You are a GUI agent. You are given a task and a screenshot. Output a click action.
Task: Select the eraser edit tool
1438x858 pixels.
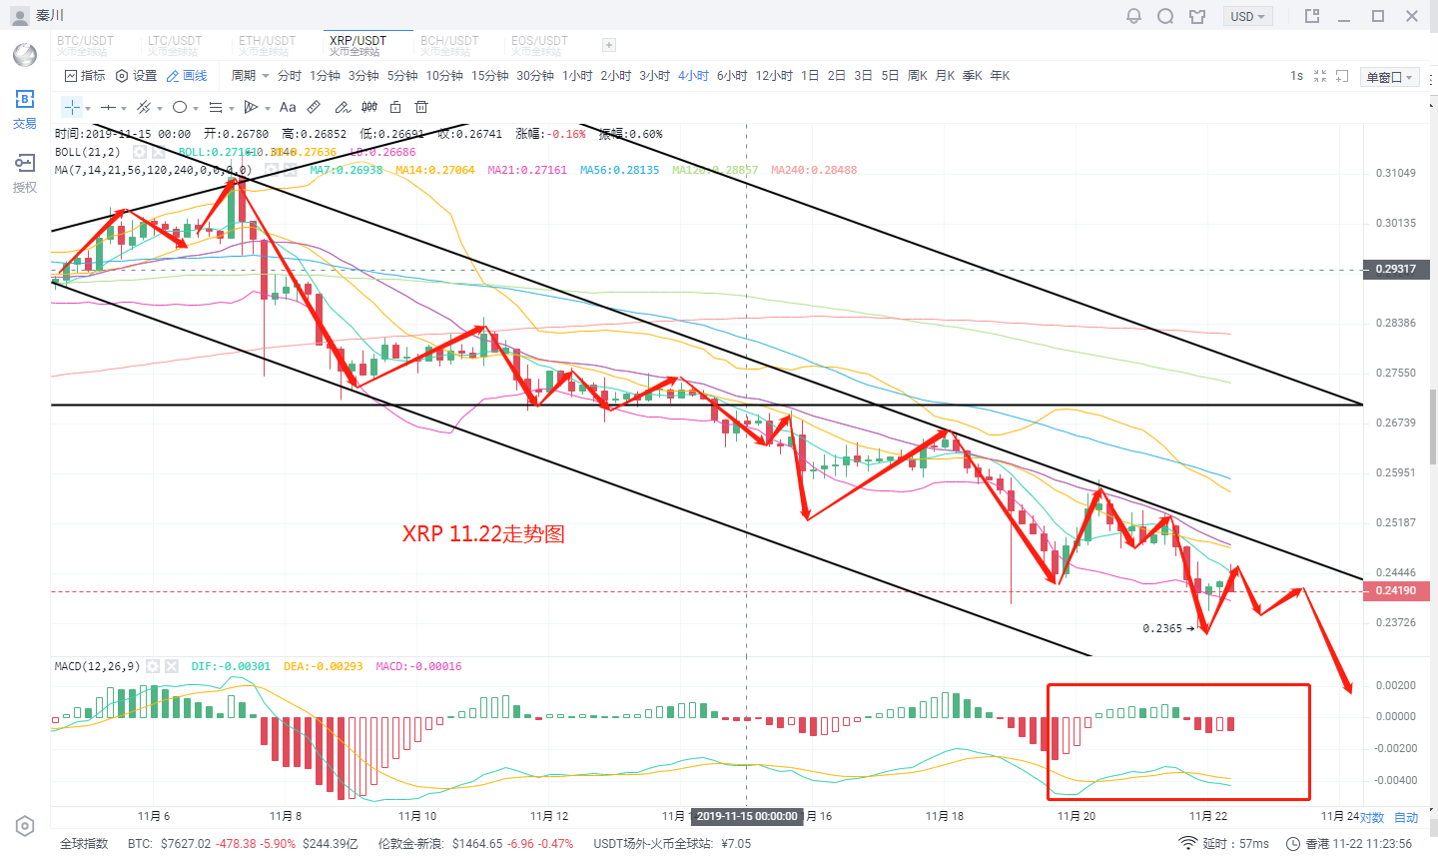(343, 107)
